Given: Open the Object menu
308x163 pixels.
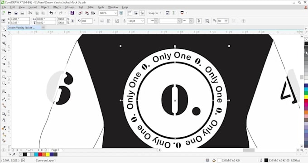Looking at the screenshot, I should 44,7.
